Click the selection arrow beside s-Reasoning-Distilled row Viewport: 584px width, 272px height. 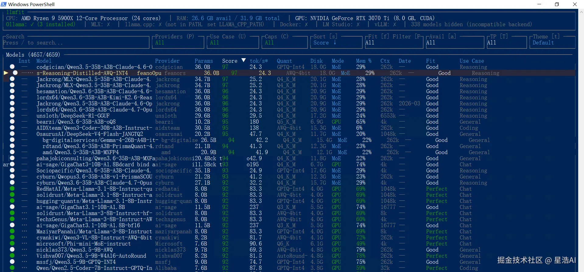6,73
